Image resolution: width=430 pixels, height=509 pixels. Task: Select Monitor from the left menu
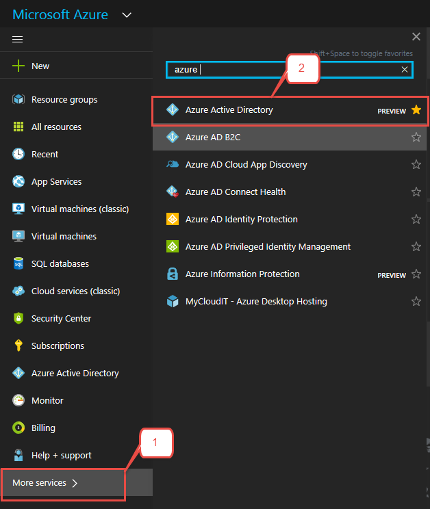(x=47, y=401)
